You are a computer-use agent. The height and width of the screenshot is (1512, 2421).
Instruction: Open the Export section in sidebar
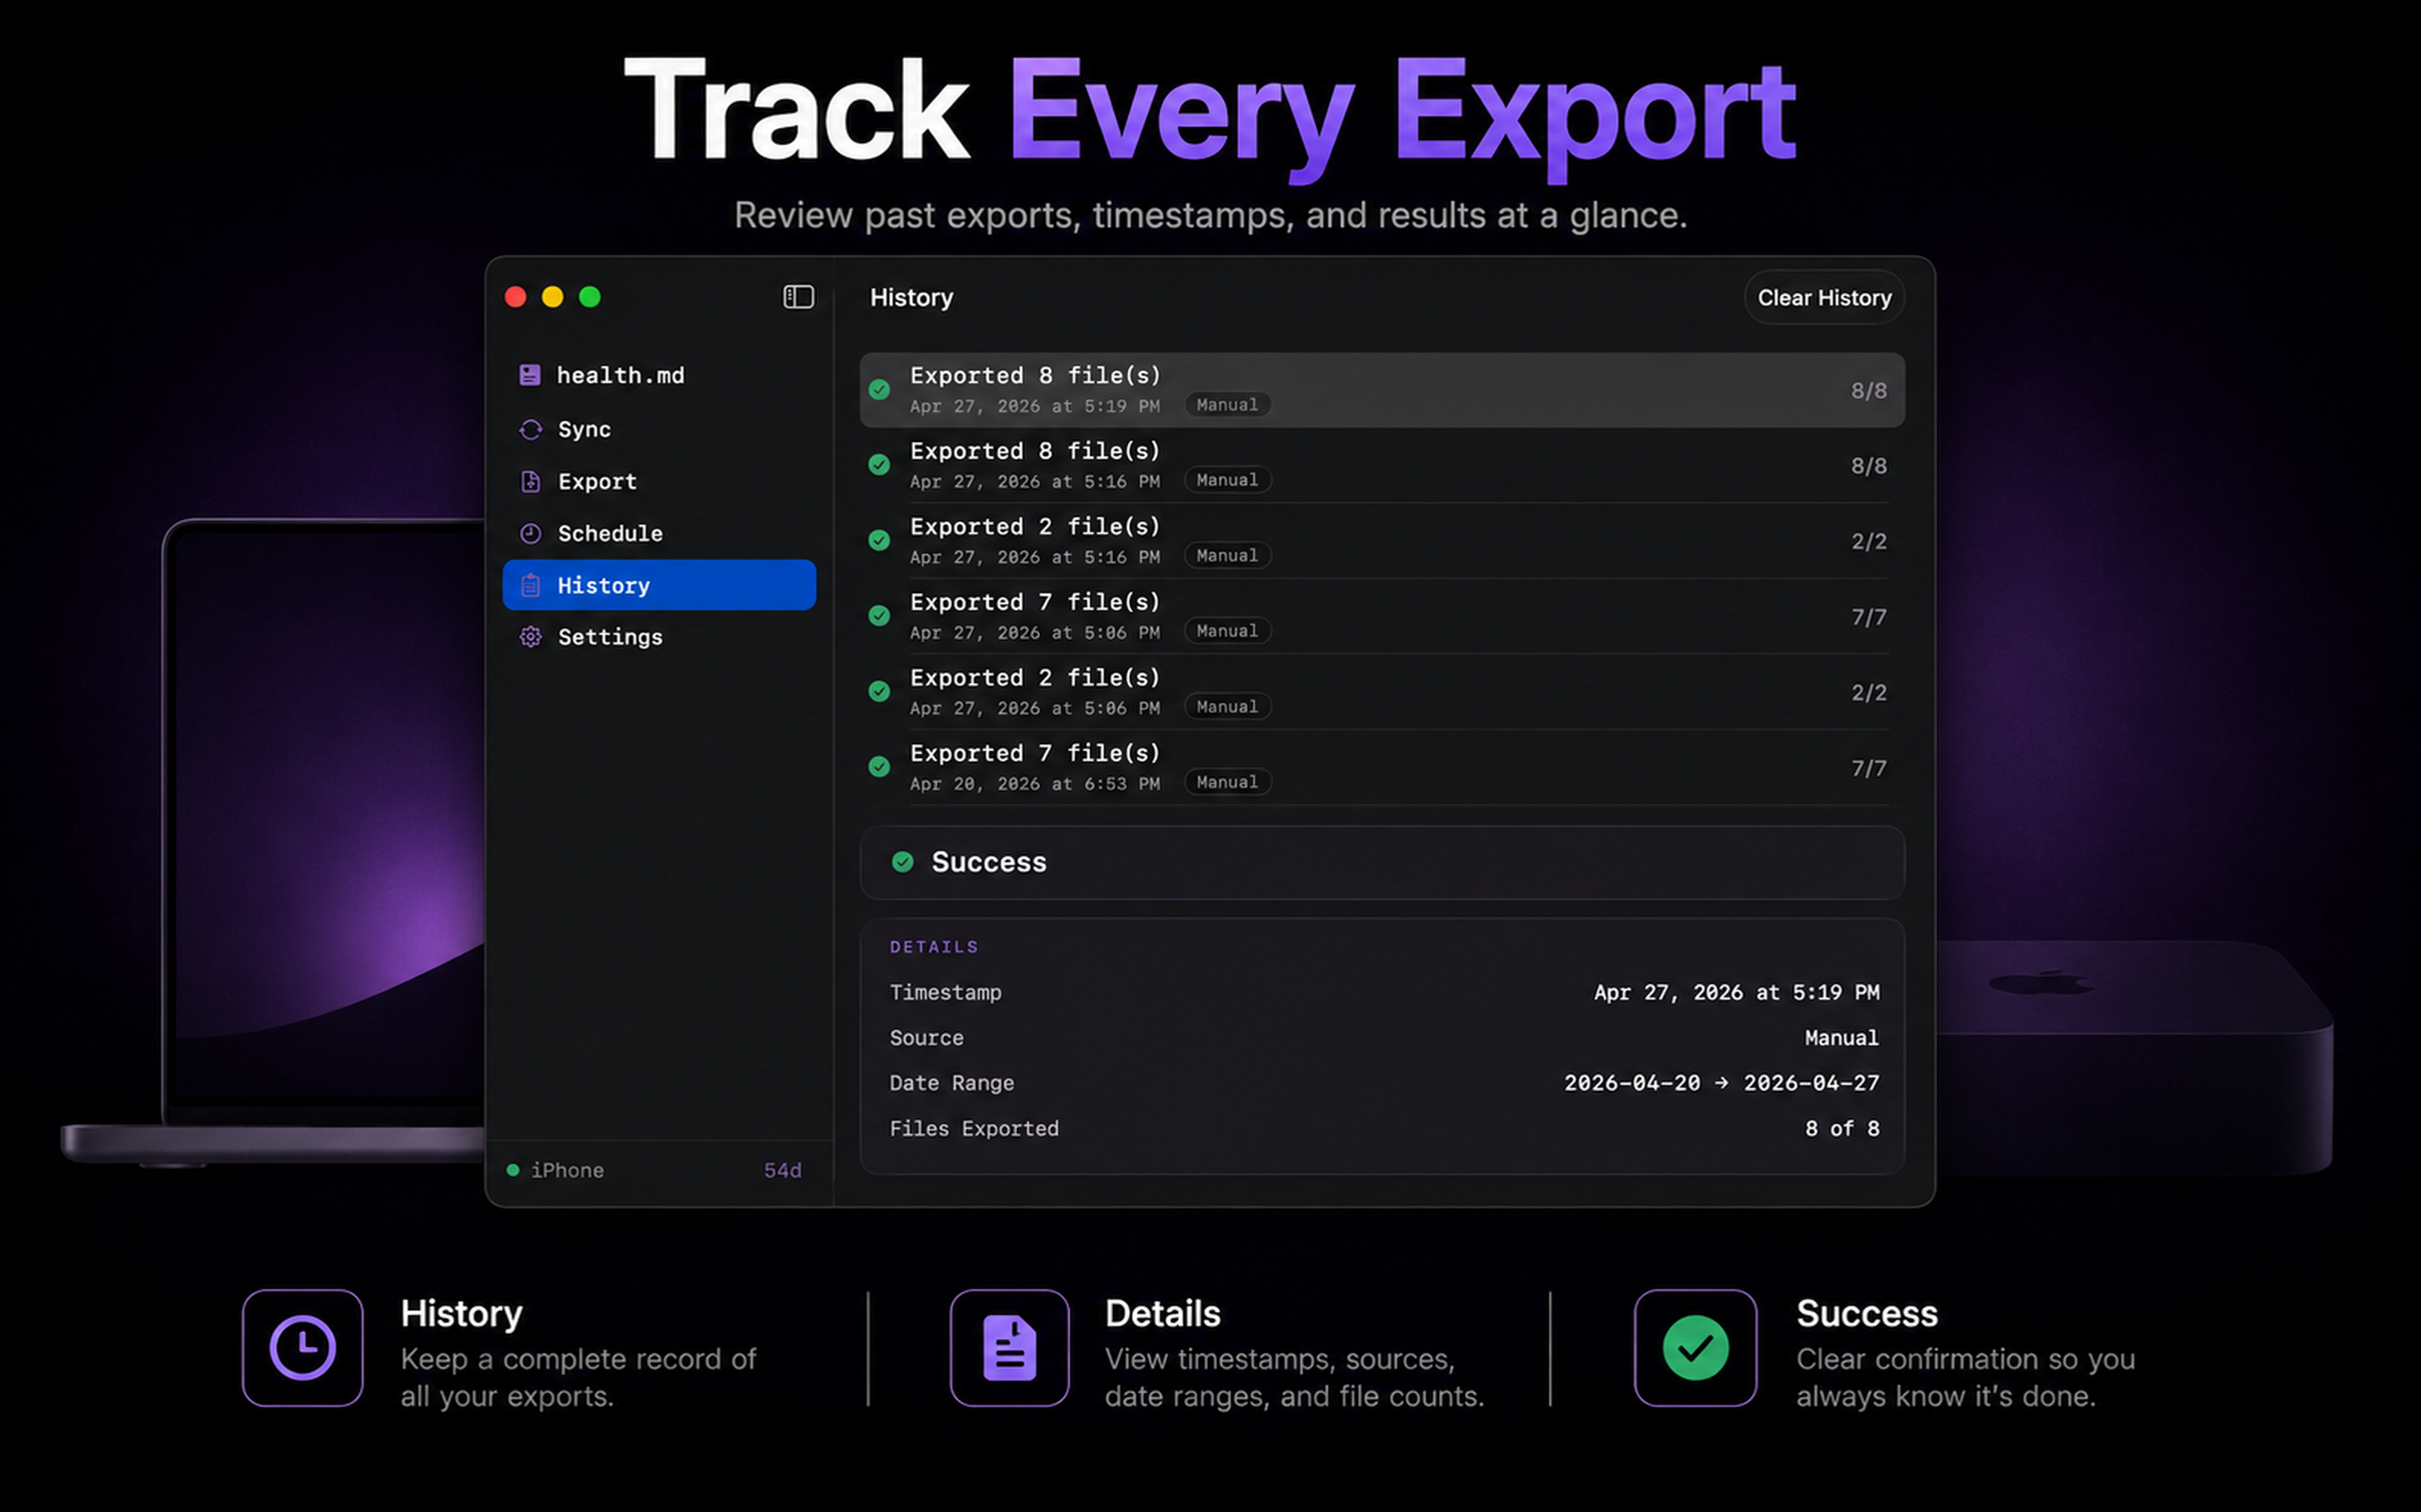coord(659,481)
